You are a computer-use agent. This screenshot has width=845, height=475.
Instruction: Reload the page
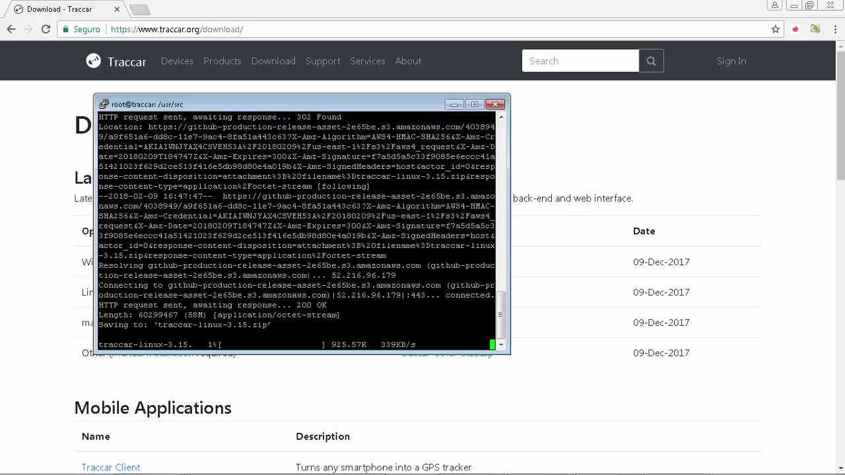tap(46, 29)
